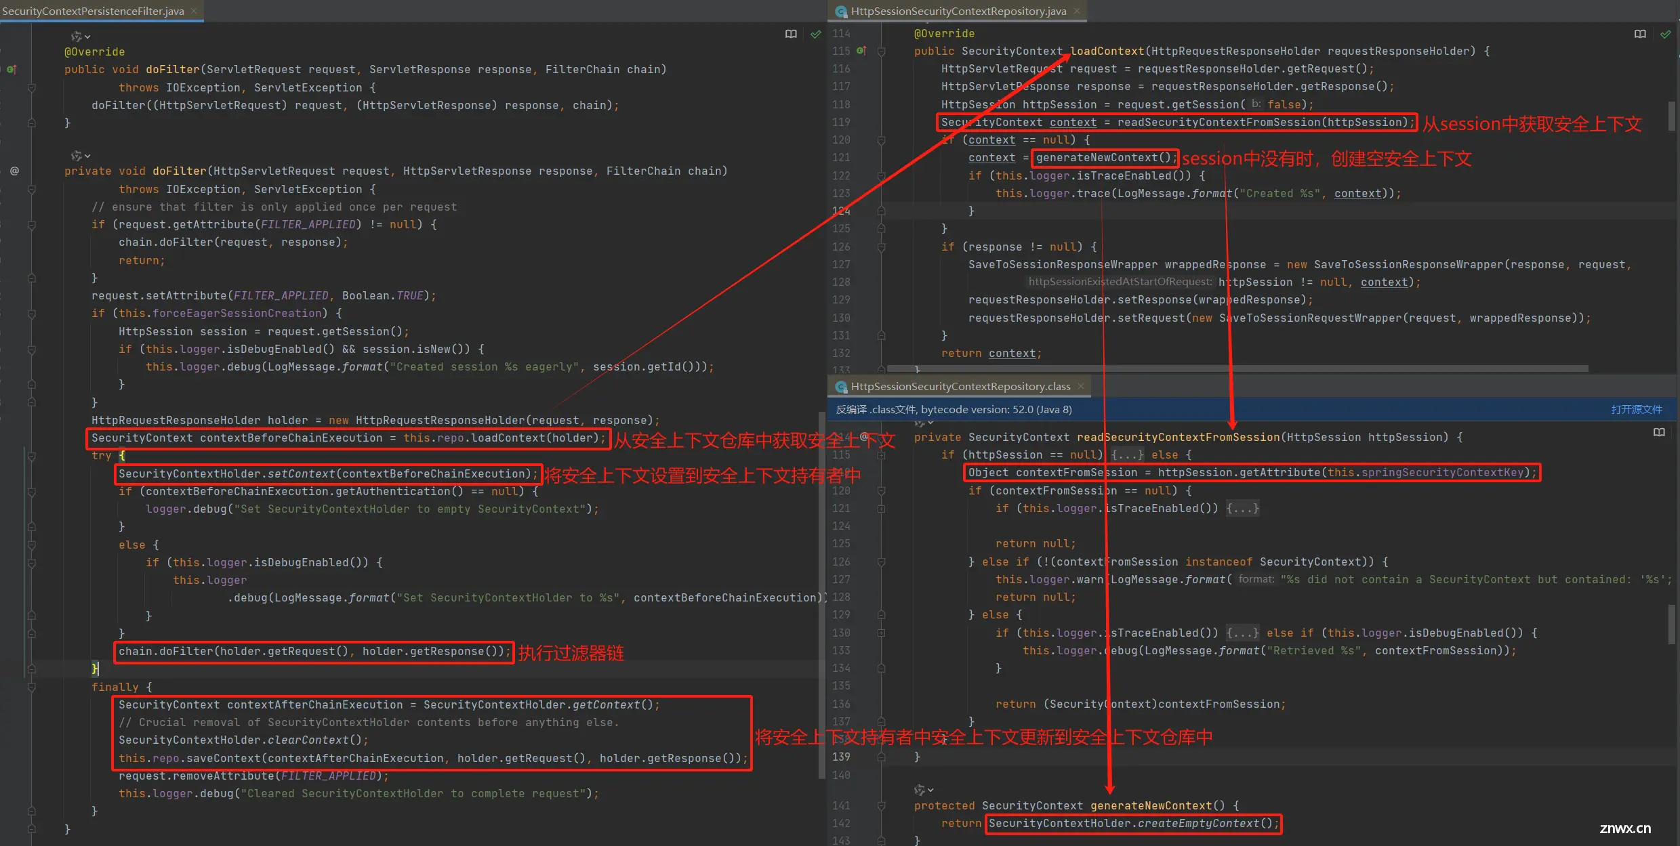Click the 打开源文件 link
Image resolution: width=1680 pixels, height=846 pixels.
(1636, 410)
